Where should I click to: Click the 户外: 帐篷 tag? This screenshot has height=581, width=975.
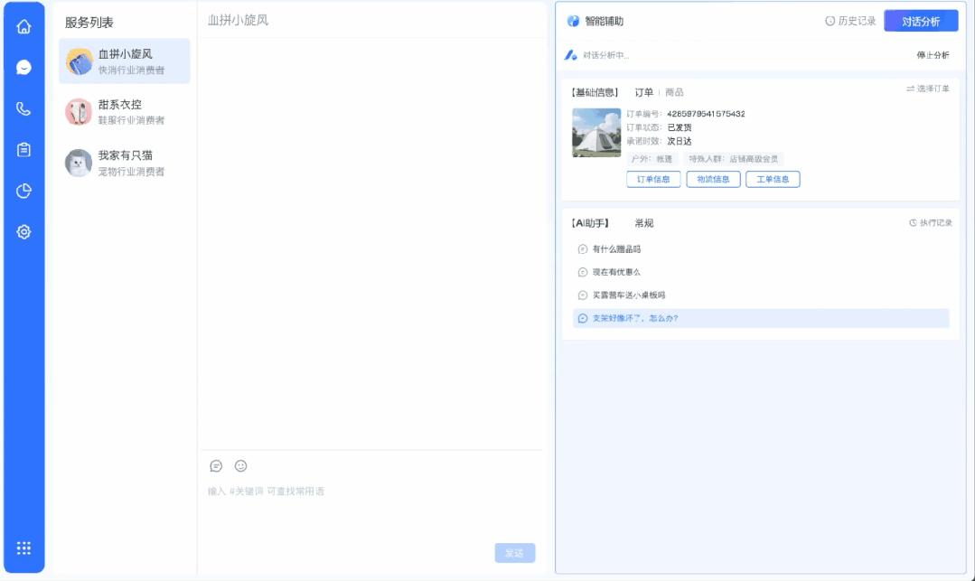(652, 159)
